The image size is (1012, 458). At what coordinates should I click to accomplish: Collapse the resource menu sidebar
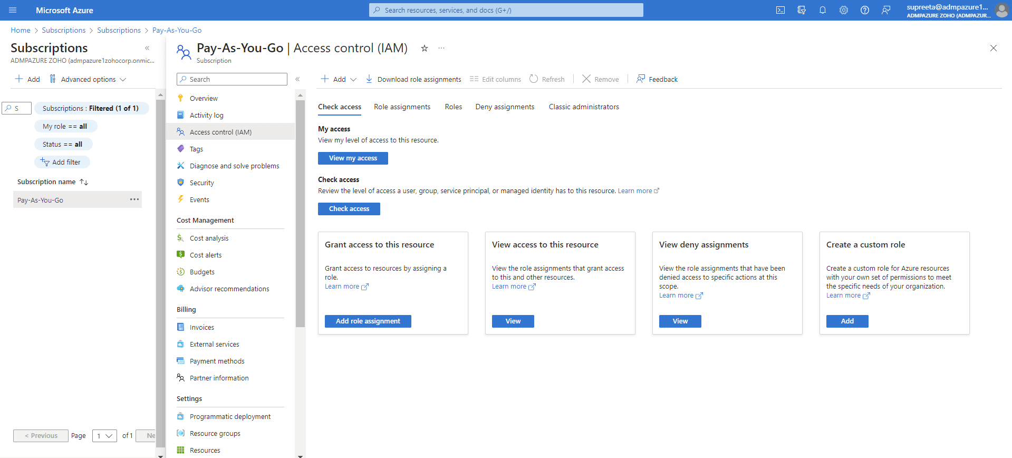(x=297, y=79)
